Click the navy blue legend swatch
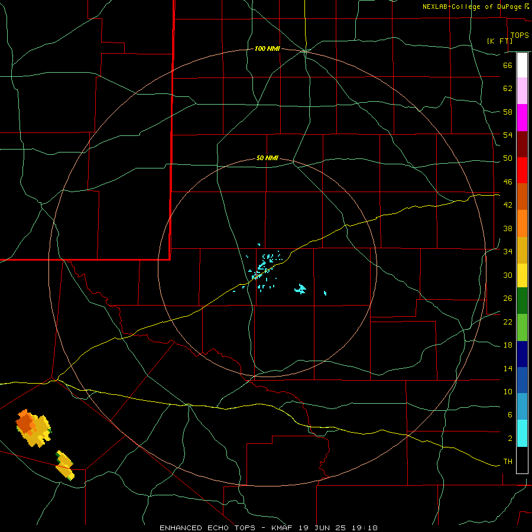Image resolution: width=532 pixels, height=532 pixels. coord(522,354)
